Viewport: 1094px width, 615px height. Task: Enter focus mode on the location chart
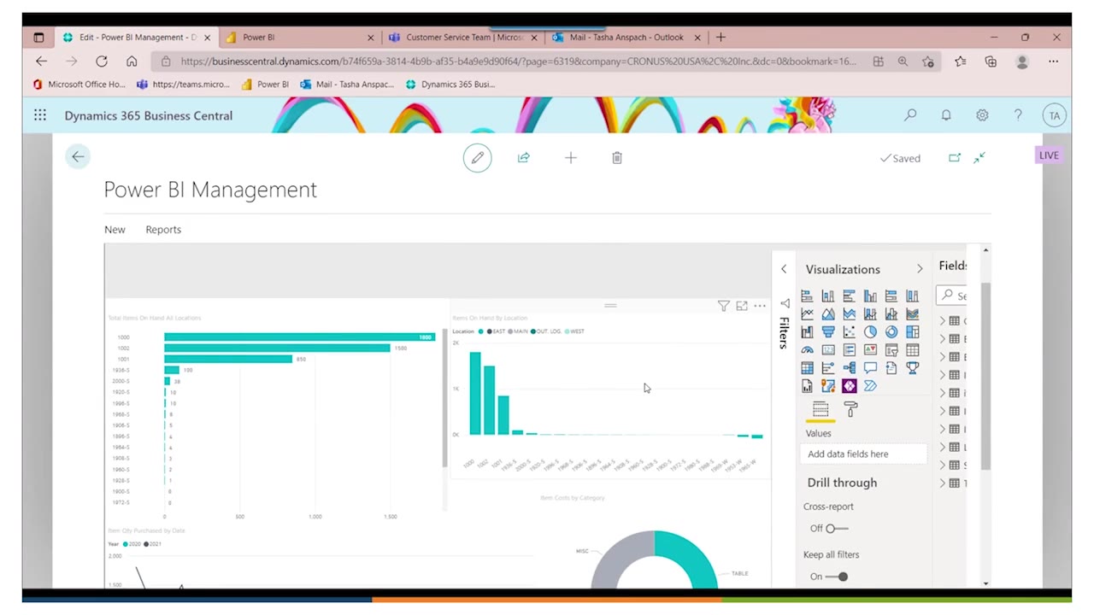[x=741, y=306]
